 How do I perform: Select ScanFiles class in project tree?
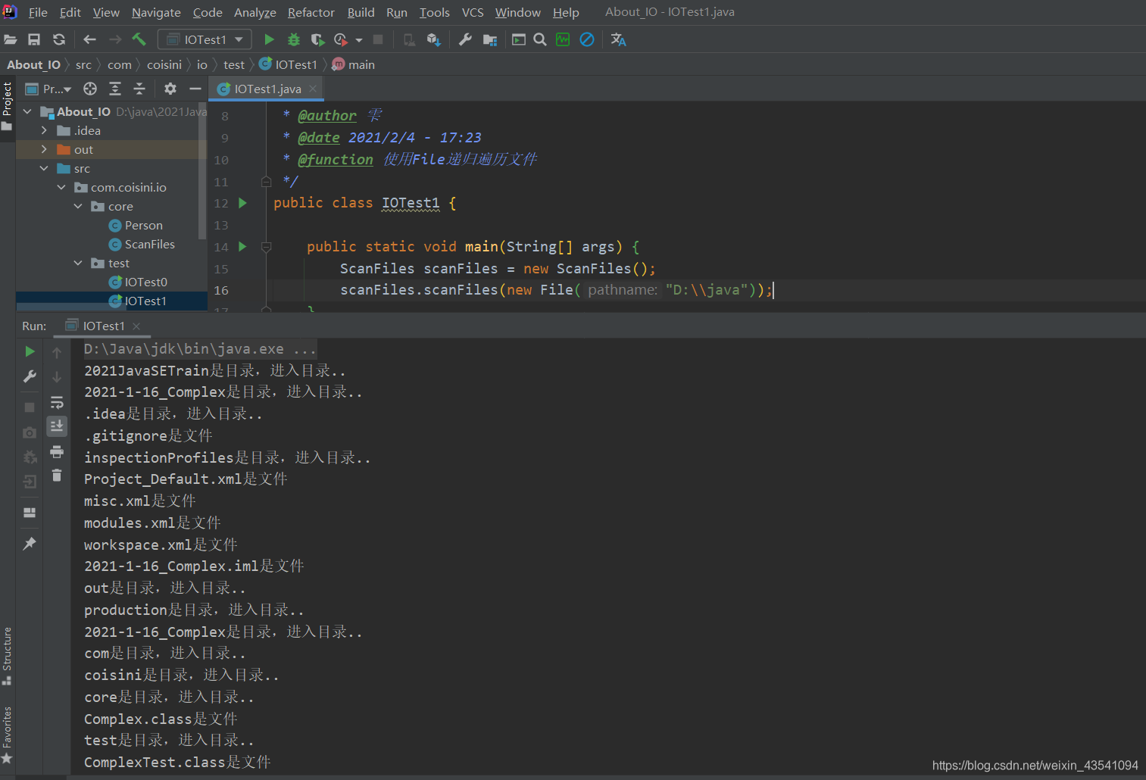click(x=150, y=244)
